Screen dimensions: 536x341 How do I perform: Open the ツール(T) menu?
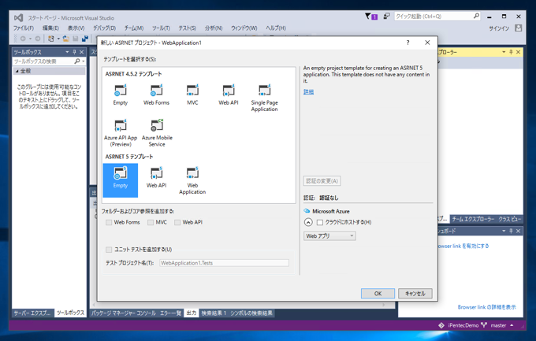tap(161, 28)
